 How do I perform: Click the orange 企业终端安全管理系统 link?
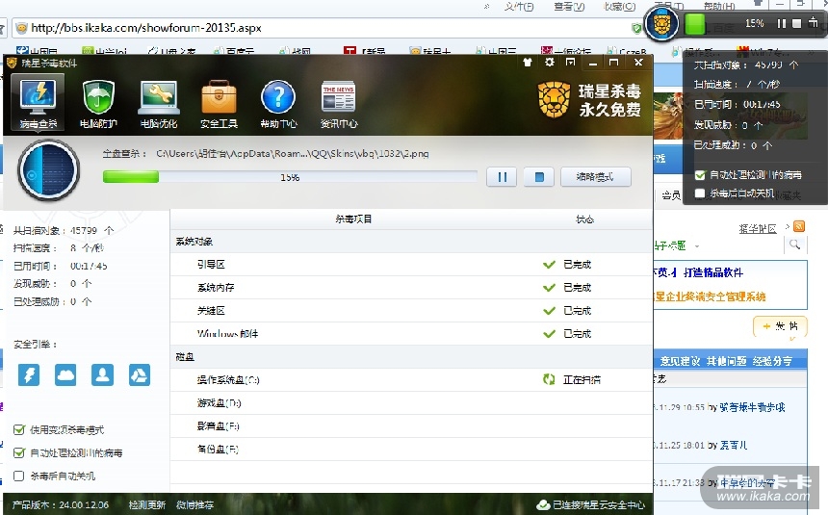tap(710, 296)
